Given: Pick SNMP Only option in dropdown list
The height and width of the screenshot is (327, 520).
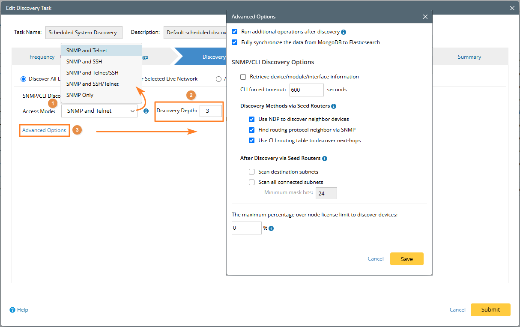Looking at the screenshot, I should [x=80, y=95].
